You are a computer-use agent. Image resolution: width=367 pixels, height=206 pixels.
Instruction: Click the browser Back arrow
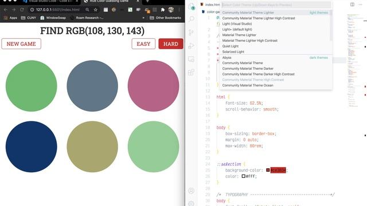(x=5, y=10)
